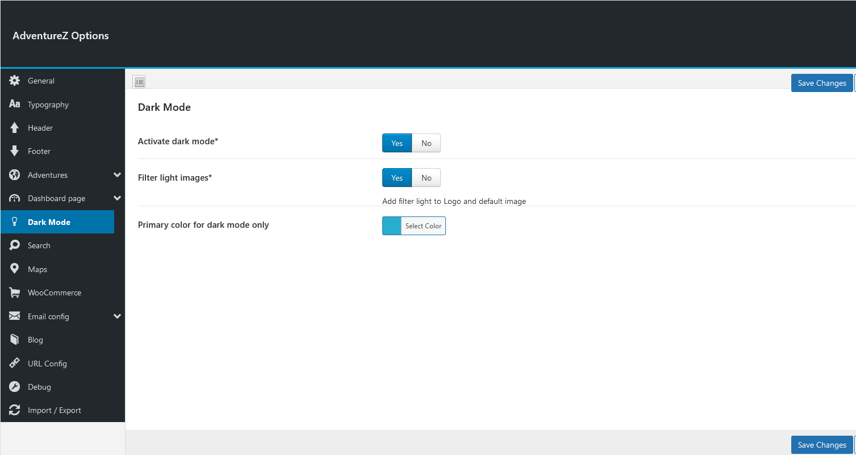Open the General options section
Screen dimensions: 856x455
click(62, 81)
